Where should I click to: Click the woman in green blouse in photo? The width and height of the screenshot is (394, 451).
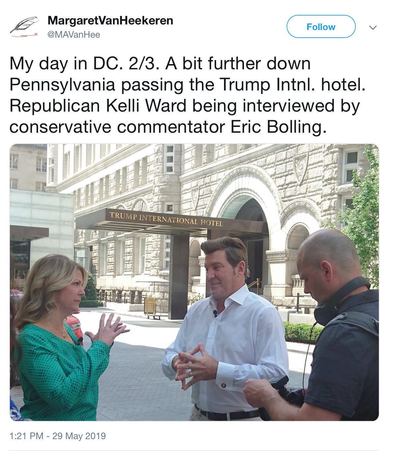(x=61, y=340)
